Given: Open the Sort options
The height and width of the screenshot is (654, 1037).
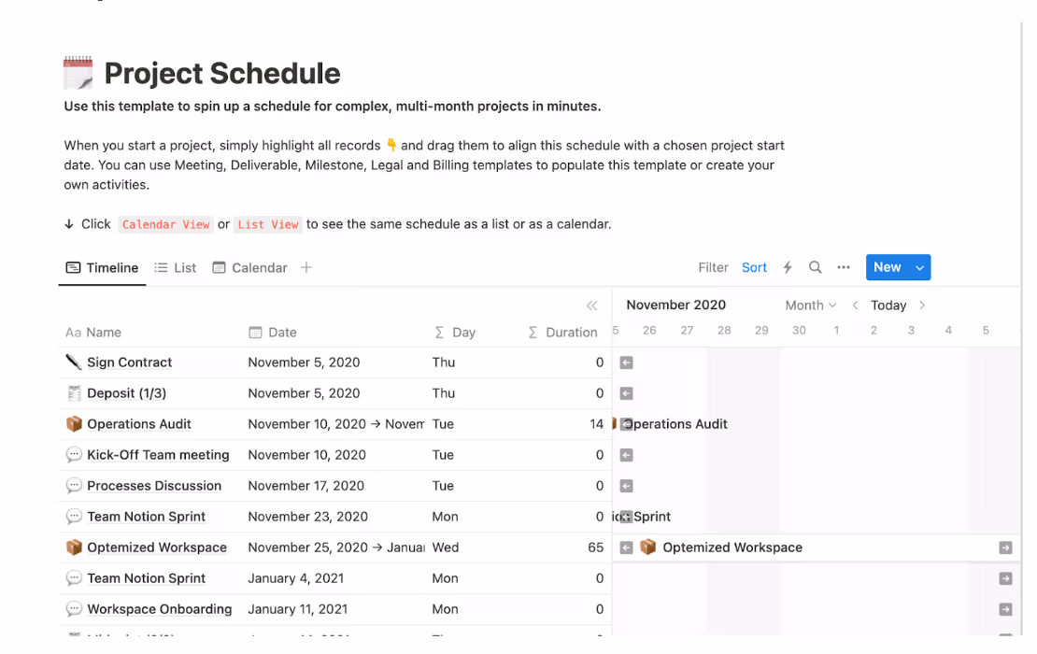Looking at the screenshot, I should [754, 267].
